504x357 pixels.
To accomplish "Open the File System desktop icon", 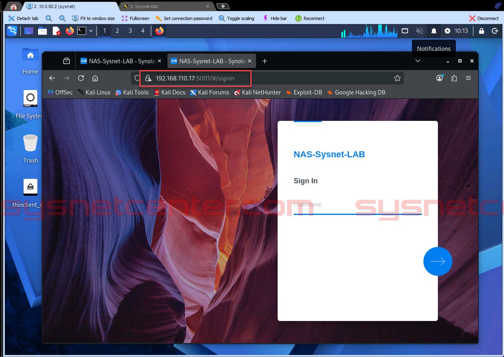I will (x=29, y=104).
